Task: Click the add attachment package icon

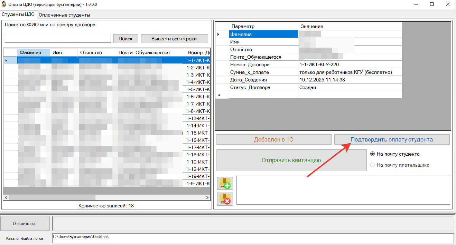Action: (225, 183)
